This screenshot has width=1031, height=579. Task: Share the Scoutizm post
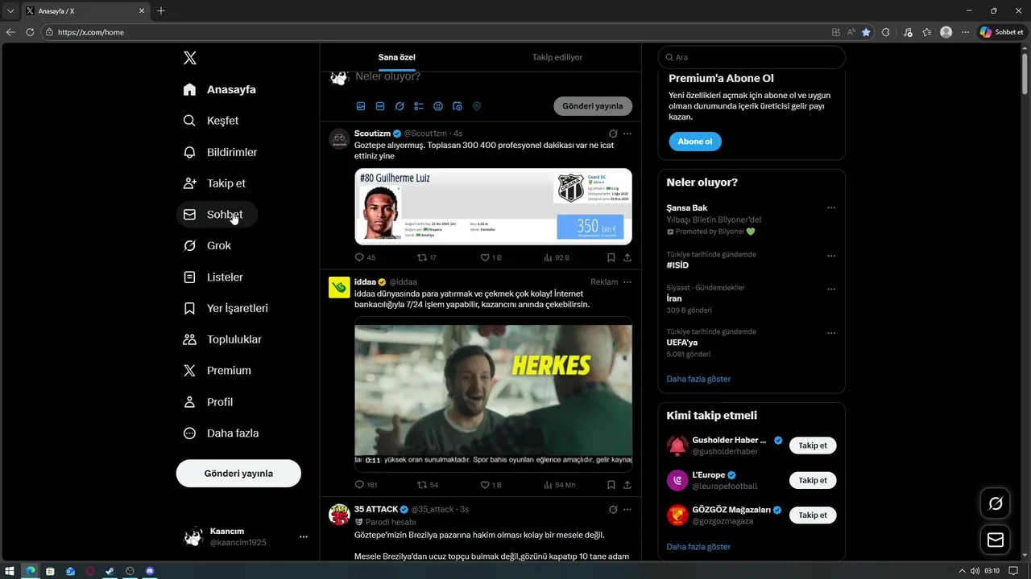click(x=627, y=258)
